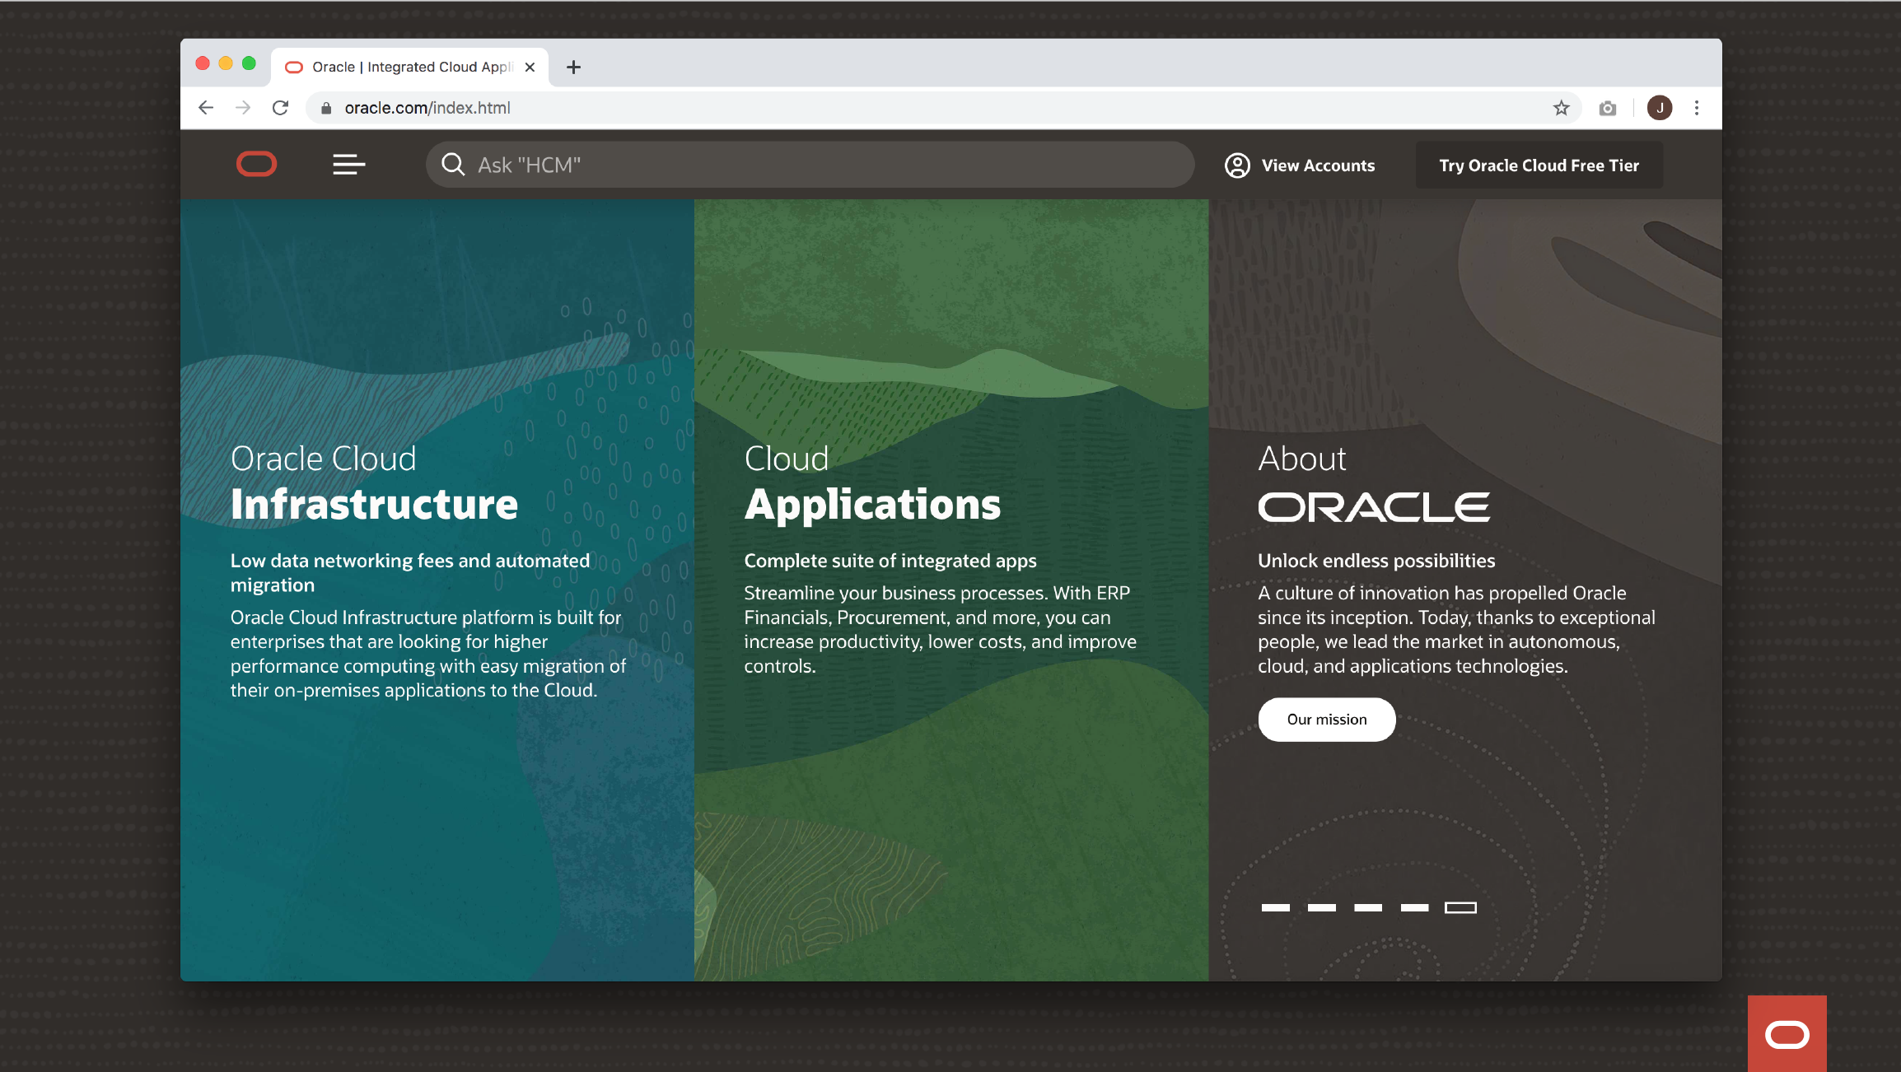This screenshot has width=1901, height=1072.
Task: Click the Our mission button
Action: pos(1327,720)
